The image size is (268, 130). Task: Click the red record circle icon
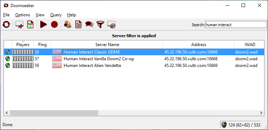tap(54, 24)
